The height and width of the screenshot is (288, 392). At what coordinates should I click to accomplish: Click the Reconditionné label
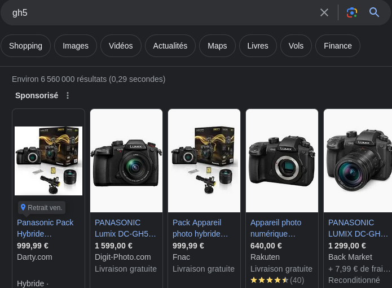tap(354, 280)
